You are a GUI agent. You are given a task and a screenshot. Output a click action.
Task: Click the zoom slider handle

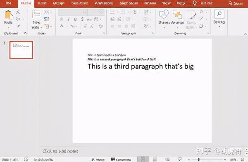click(199, 160)
